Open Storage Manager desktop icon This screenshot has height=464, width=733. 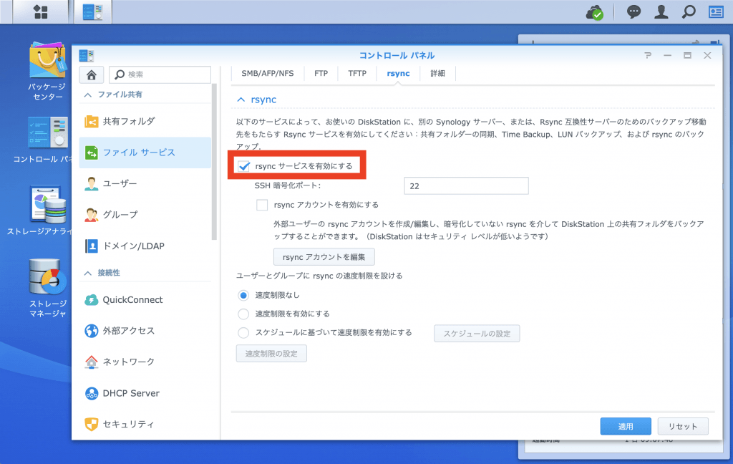47,279
